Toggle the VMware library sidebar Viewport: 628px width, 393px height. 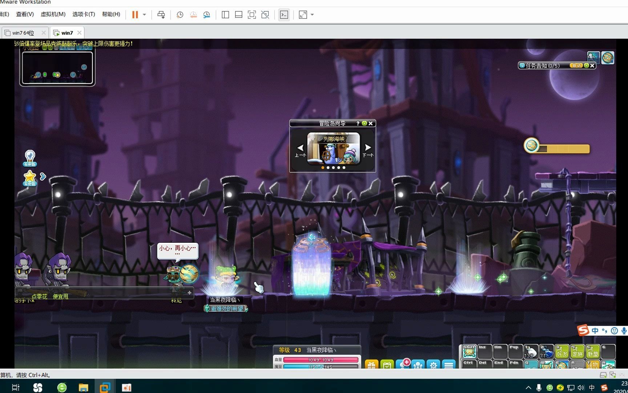pyautogui.click(x=225, y=15)
